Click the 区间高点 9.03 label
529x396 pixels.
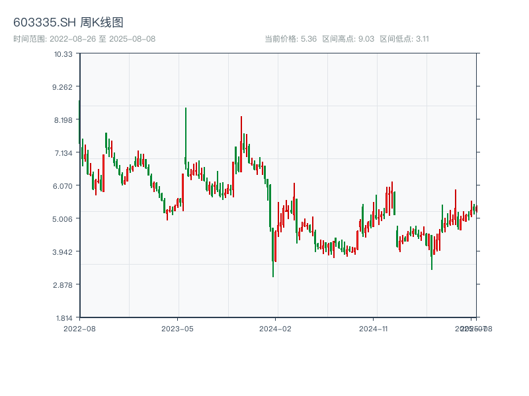point(348,39)
